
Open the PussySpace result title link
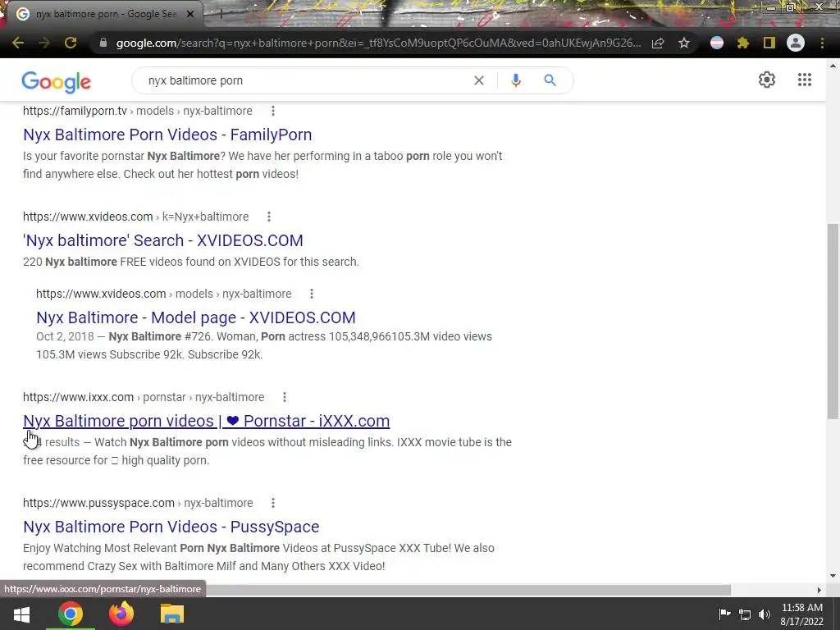(171, 527)
